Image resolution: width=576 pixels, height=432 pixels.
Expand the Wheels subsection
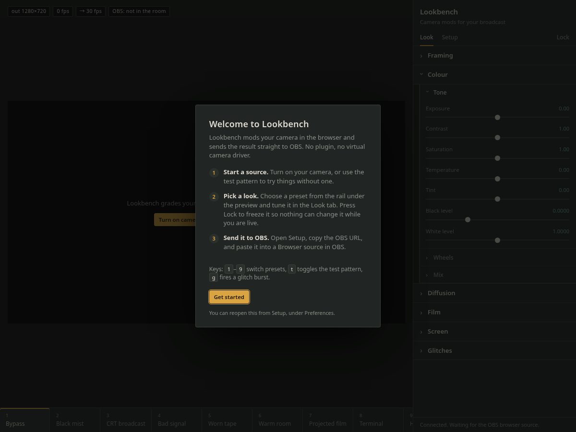(x=497, y=258)
